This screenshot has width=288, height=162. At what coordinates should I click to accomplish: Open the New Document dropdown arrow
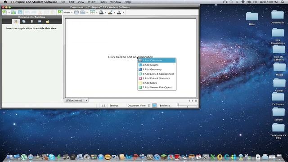[x=9, y=12]
